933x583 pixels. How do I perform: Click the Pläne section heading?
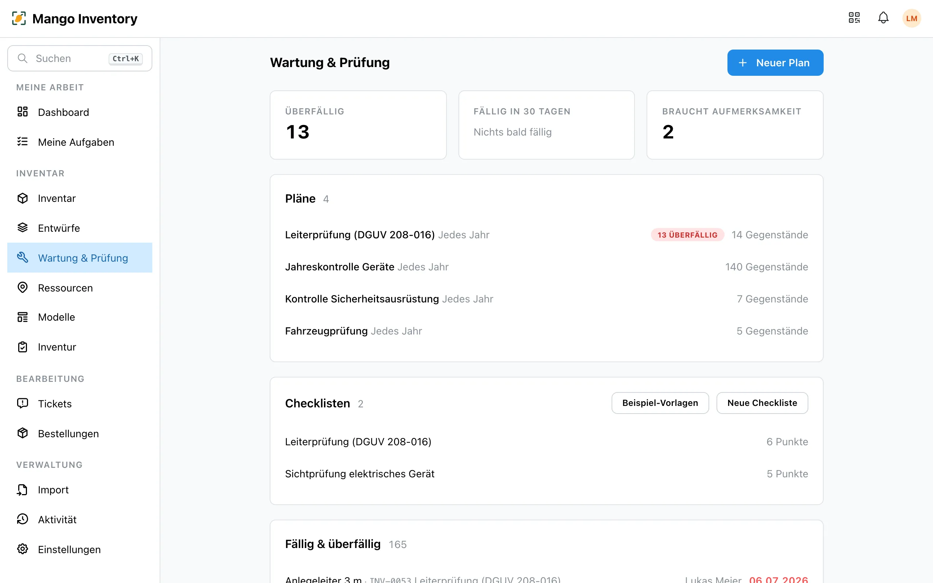coord(300,199)
